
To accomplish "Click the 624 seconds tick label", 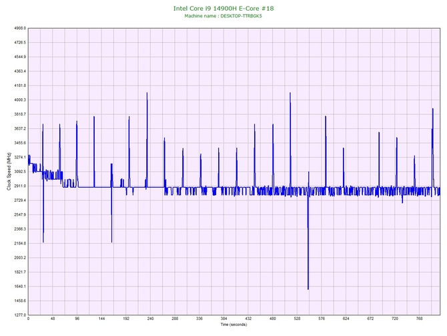I will 346,319.
